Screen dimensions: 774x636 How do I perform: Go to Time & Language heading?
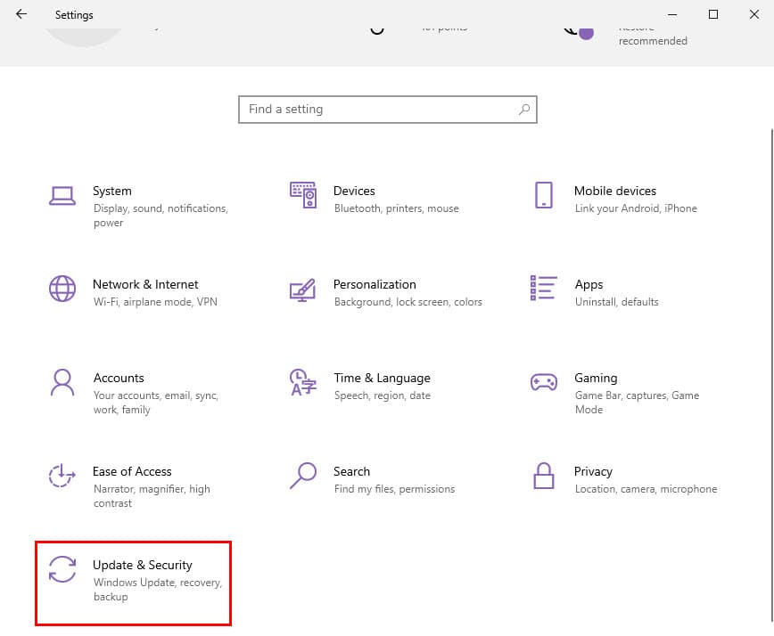point(382,379)
